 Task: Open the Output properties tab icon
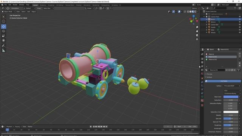pyautogui.click(x=202, y=62)
